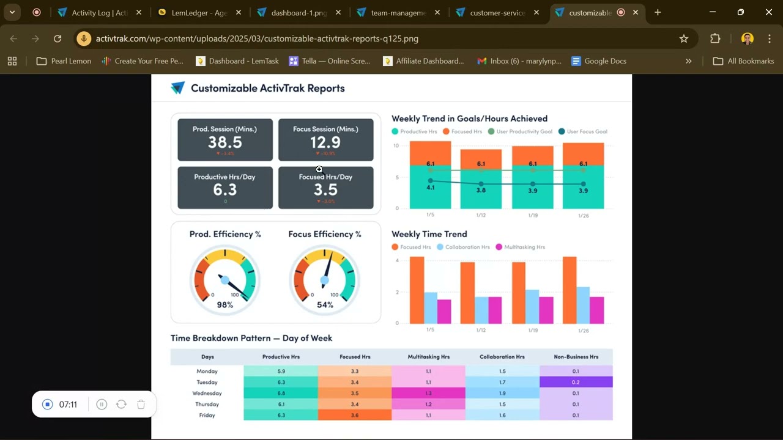Open the Pearl Lemon bookmark folder
Screen dimensions: 783x440
click(64, 61)
